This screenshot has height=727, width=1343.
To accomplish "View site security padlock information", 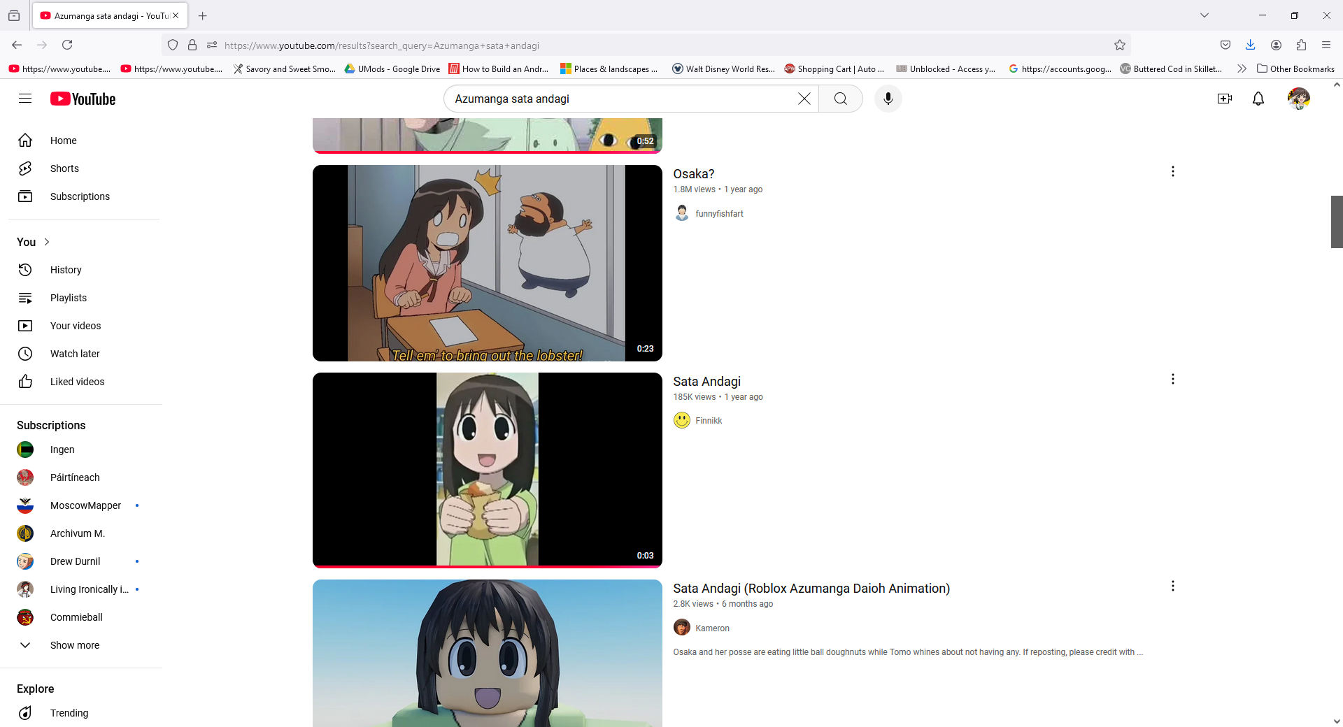I will point(192,45).
